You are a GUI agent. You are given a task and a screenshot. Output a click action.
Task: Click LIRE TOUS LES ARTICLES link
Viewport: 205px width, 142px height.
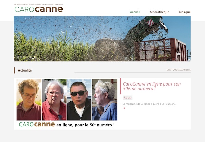pos(179,70)
